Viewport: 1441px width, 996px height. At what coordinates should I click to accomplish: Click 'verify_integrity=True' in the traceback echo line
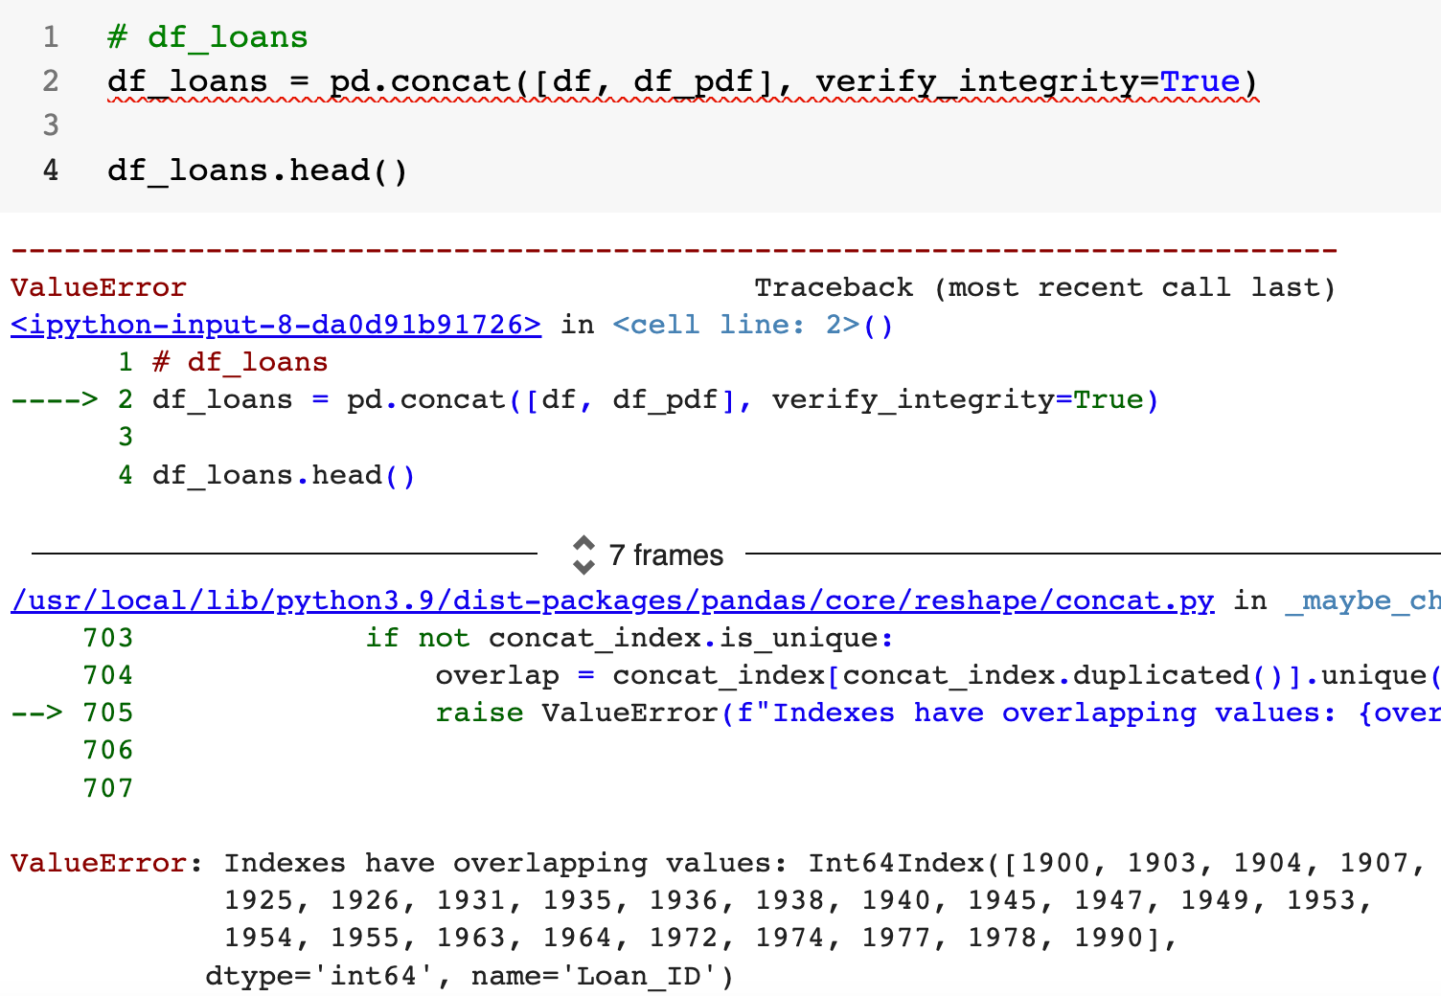[958, 399]
